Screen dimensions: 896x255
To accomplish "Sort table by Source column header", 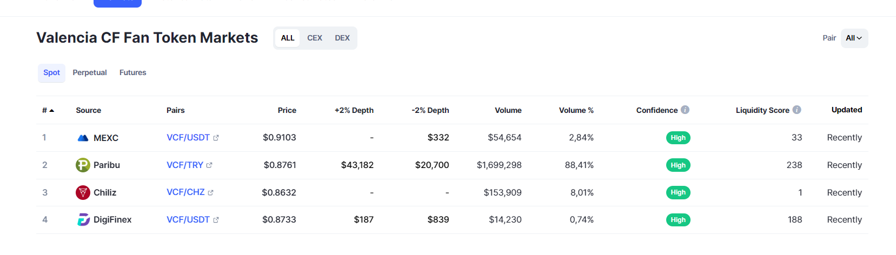I will pos(89,110).
